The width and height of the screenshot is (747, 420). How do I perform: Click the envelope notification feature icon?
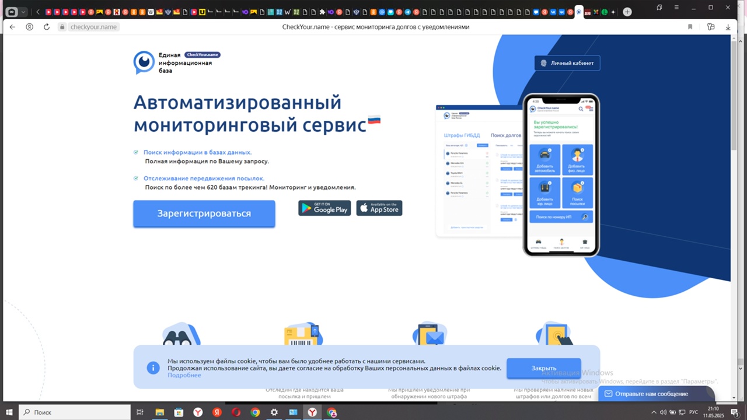[x=430, y=334]
